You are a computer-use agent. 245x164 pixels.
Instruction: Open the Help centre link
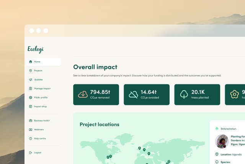click(40, 138)
